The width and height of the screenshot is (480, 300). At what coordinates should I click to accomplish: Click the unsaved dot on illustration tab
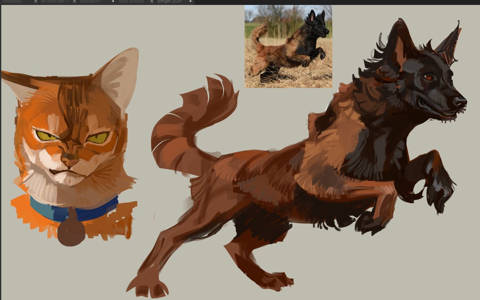(x=113, y=2)
